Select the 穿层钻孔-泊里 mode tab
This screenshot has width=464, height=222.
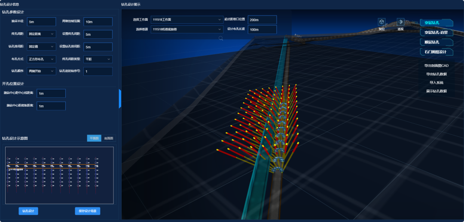[437, 32]
